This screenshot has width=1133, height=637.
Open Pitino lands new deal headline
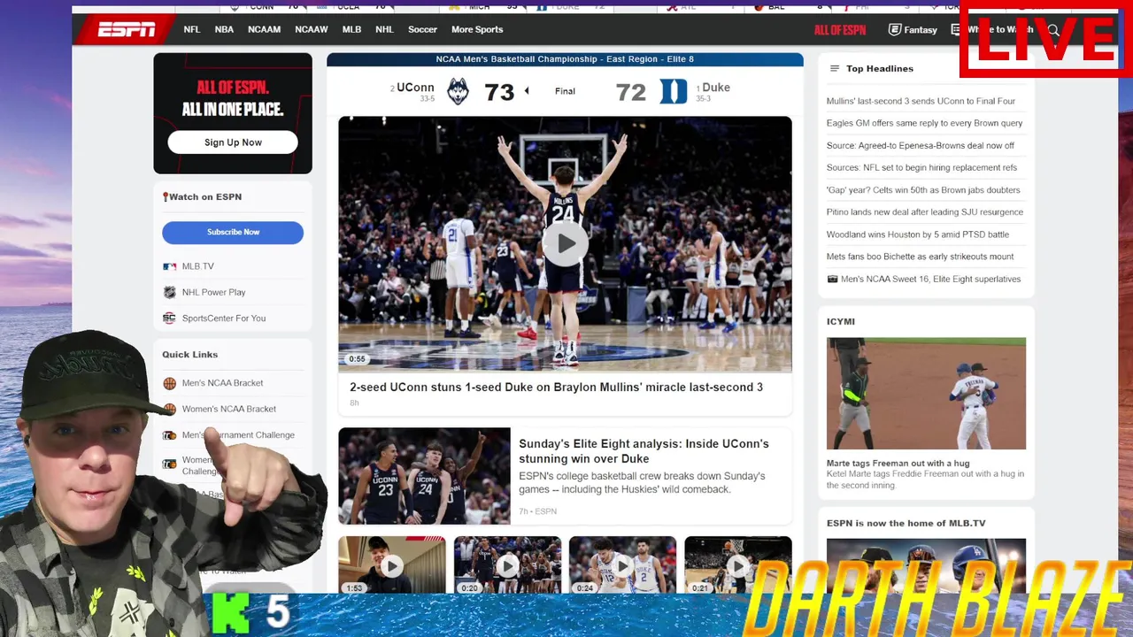[925, 212]
